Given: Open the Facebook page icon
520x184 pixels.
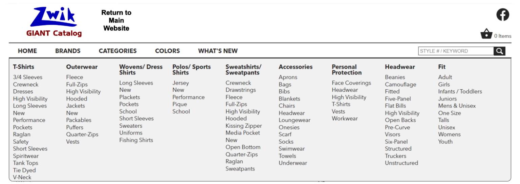Looking at the screenshot, I should 503,14.
